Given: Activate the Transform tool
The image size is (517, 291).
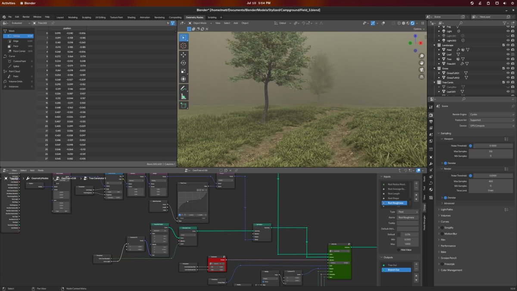Looking at the screenshot, I should tap(183, 79).
